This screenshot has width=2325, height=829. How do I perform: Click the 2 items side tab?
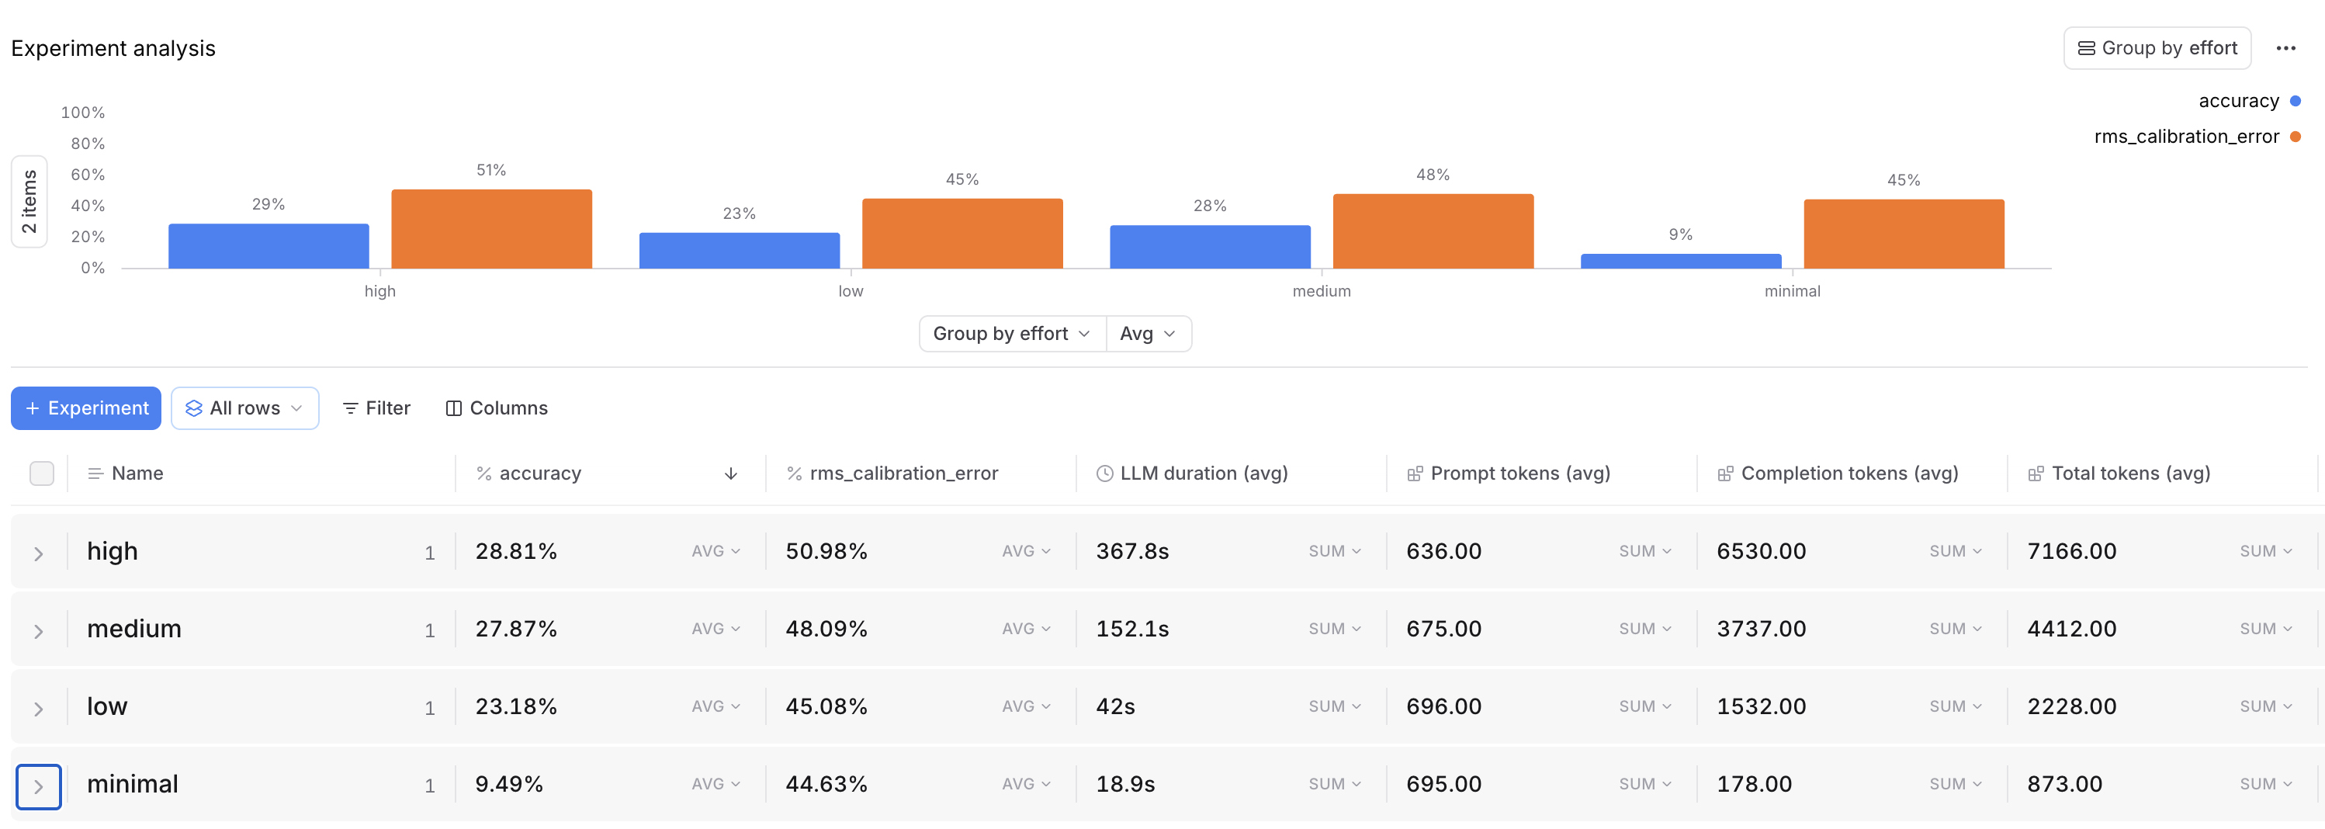pyautogui.click(x=29, y=201)
